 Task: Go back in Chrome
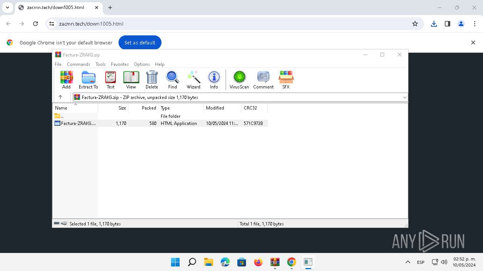coord(8,24)
